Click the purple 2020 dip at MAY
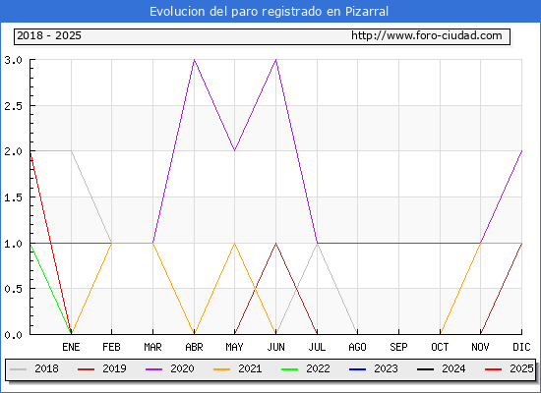The image size is (541, 393). pyautogui.click(x=235, y=150)
